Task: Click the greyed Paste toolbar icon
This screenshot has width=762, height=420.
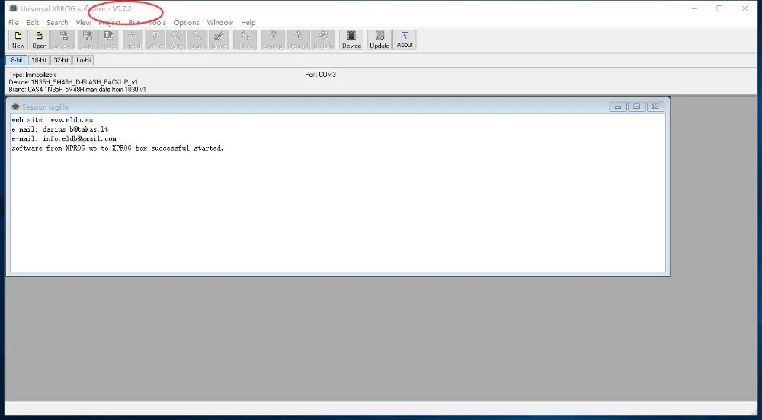Action: click(x=108, y=40)
